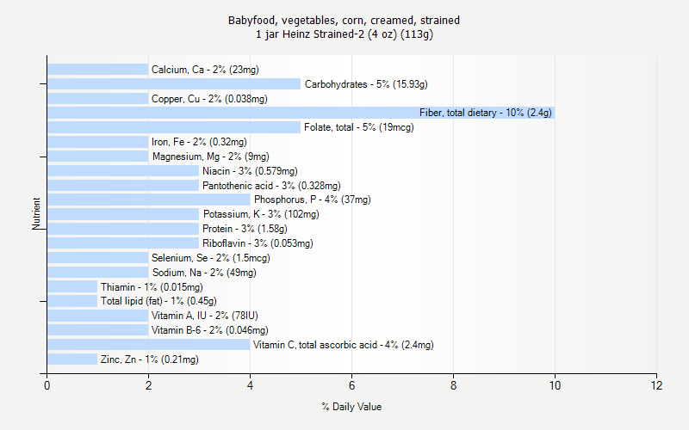Select the Carbohydrates 5% bar

point(174,83)
